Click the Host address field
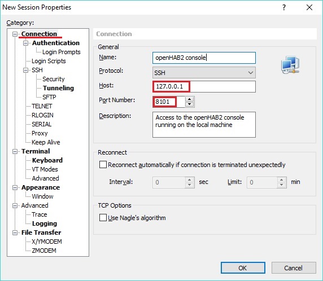This screenshot has width=323, height=281. tap(204, 87)
